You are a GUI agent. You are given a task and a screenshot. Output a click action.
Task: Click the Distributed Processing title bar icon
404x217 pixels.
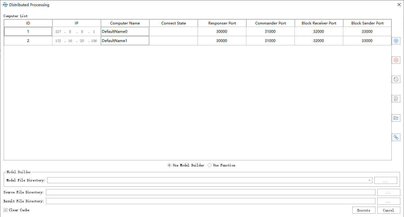coord(6,5)
